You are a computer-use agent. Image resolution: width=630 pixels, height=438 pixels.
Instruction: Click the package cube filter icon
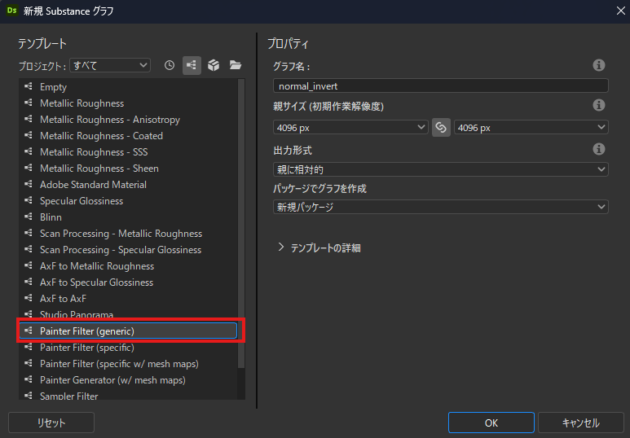[214, 65]
